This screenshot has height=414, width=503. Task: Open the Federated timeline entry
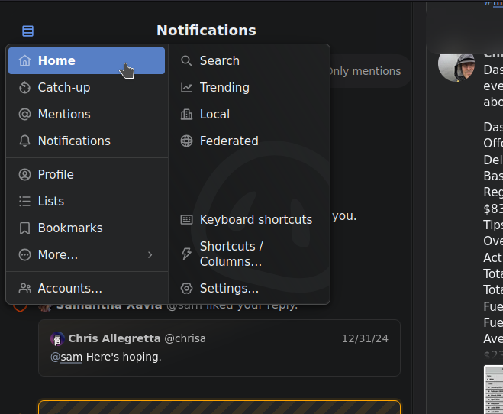(249, 141)
